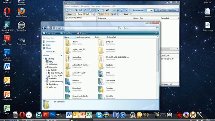Select the Download folder

click(73, 89)
